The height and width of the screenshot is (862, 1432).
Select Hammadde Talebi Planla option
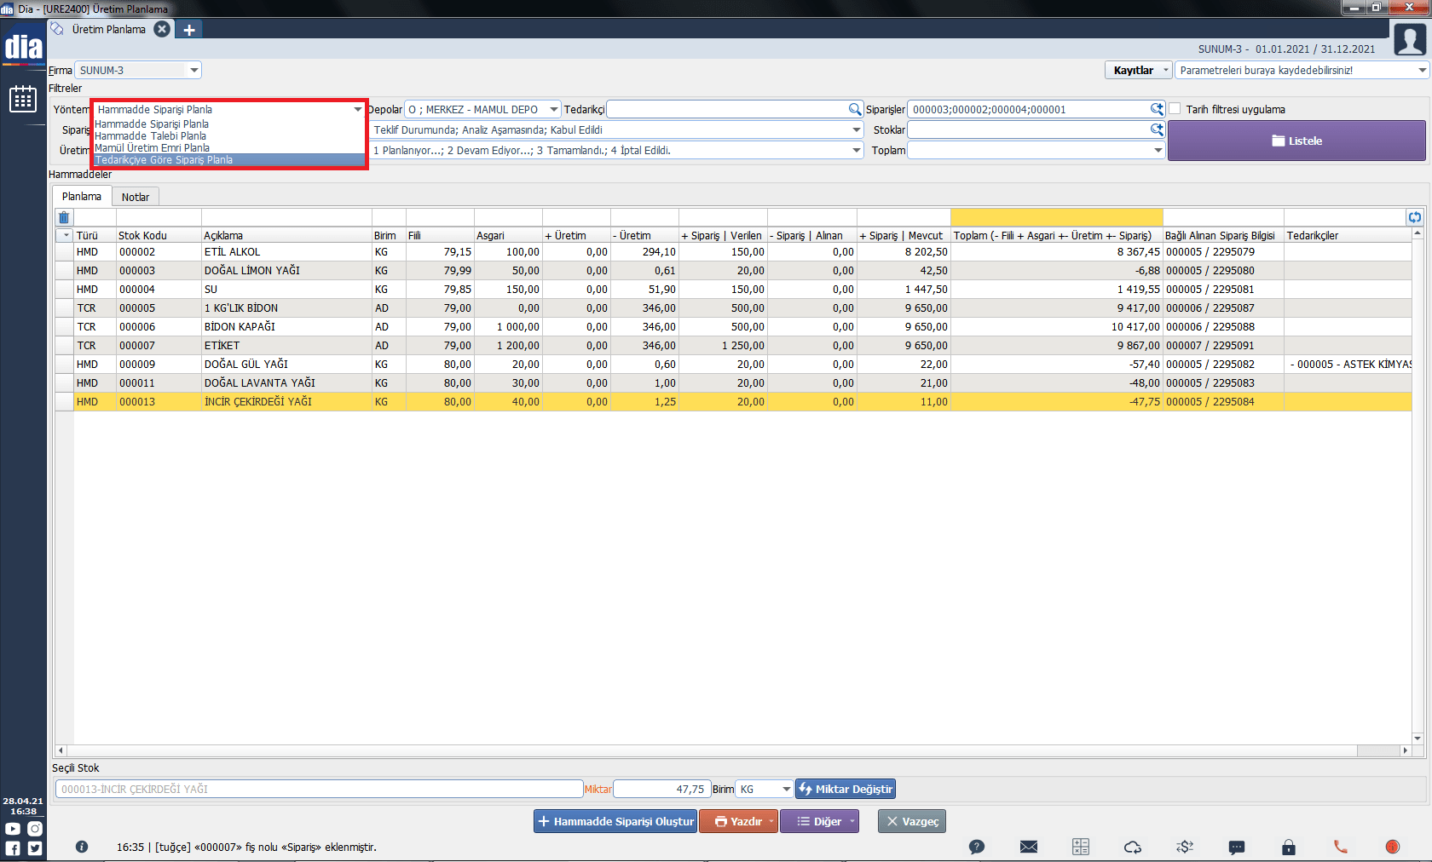pos(151,136)
